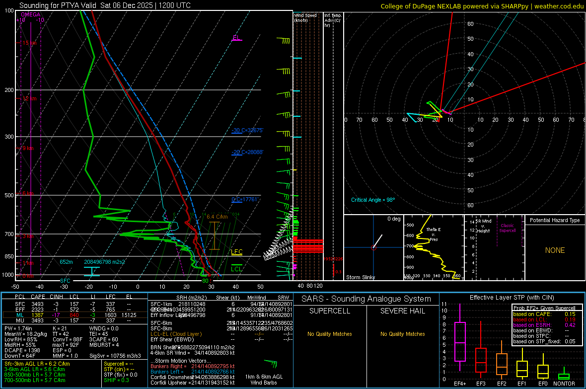Click the Theta-E v. Pres inset title
Viewport: 586px width, 389px height.
pos(434,234)
